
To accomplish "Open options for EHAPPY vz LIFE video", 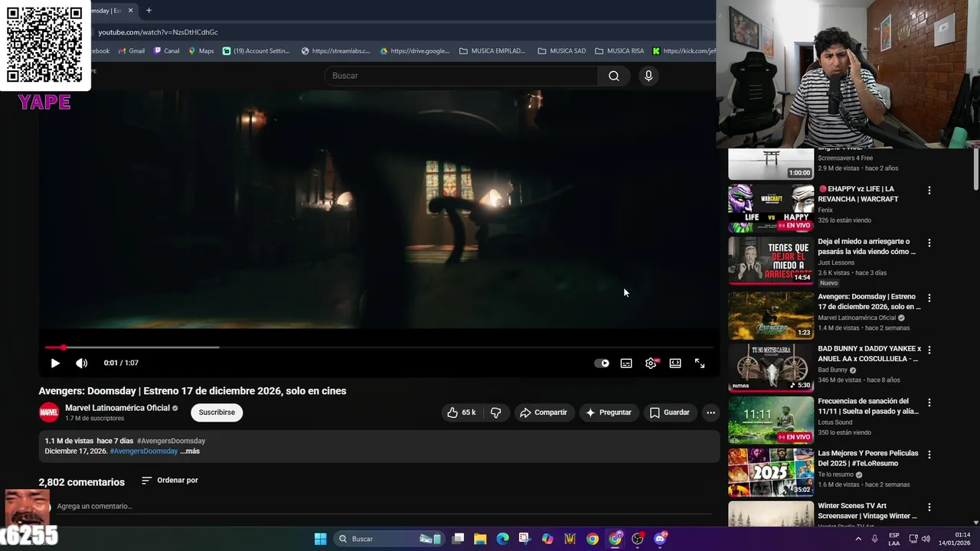I will [929, 191].
